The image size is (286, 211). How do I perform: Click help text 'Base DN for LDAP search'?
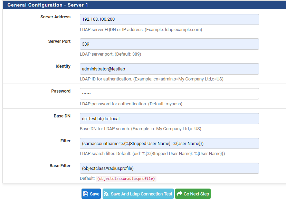[141, 128]
